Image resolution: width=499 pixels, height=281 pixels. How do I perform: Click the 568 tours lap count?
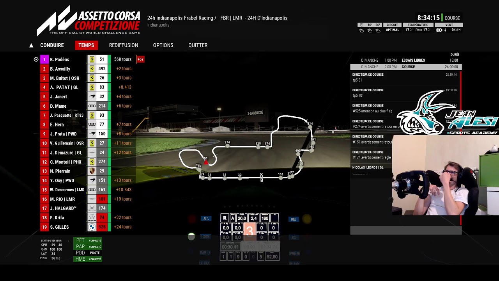coord(123,59)
